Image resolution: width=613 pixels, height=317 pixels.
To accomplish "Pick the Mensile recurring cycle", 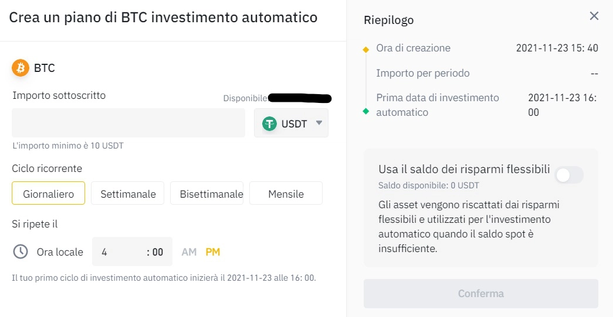I will point(286,194).
